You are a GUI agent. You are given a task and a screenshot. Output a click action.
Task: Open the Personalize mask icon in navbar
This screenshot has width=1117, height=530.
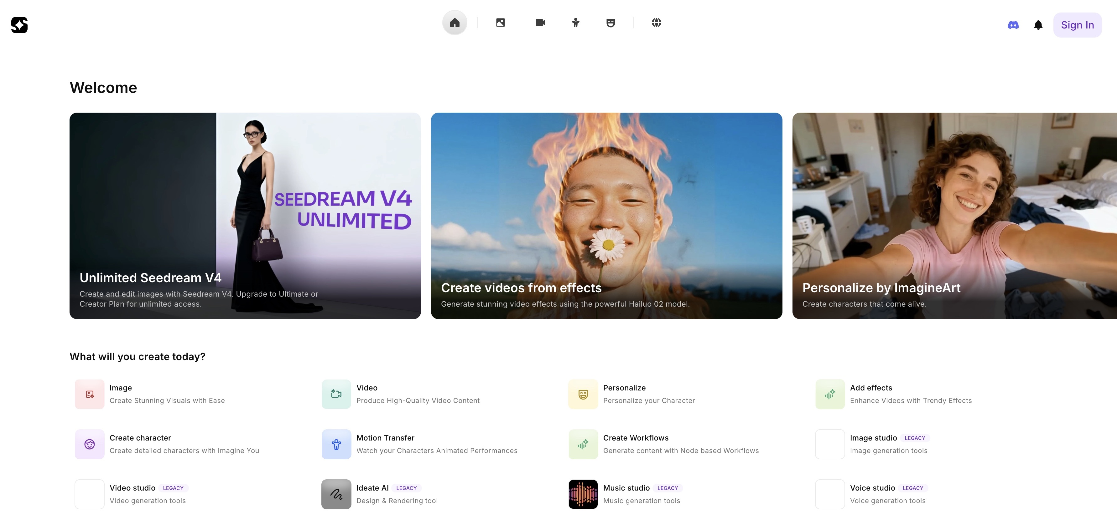pyautogui.click(x=610, y=23)
